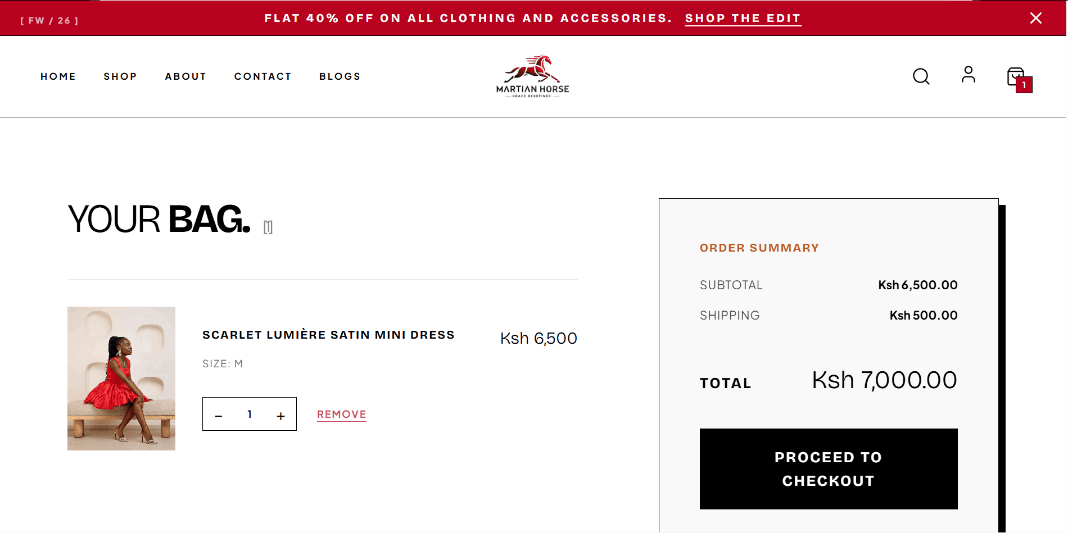Click the FW / 26 label

[x=49, y=21]
